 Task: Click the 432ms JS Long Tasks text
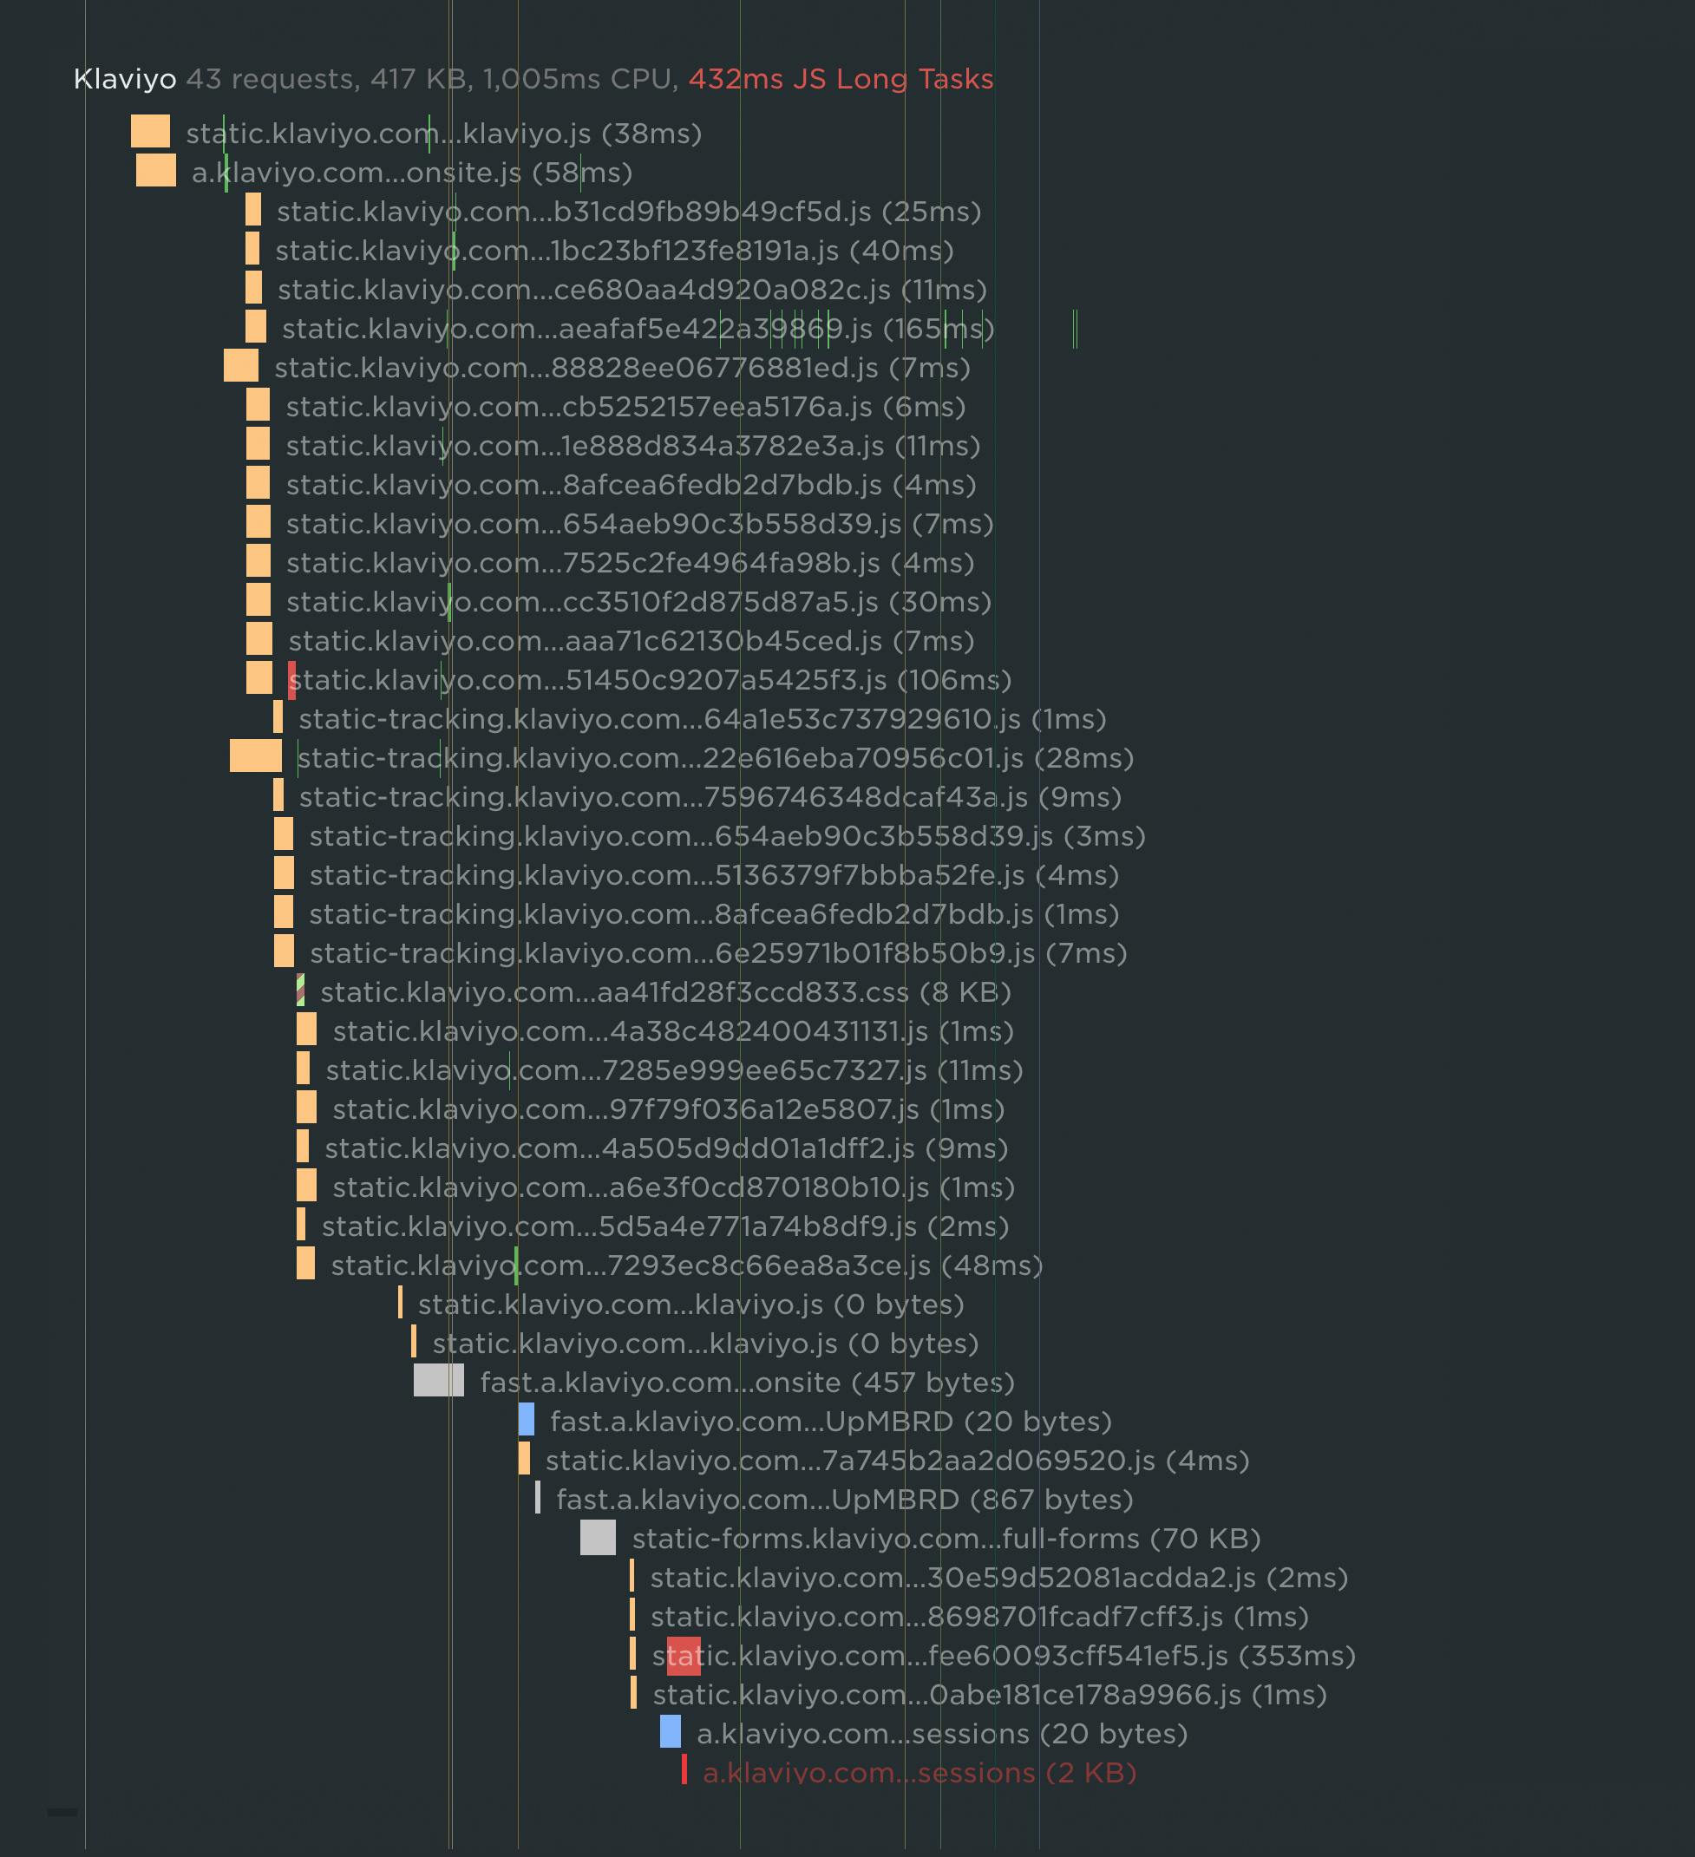pyautogui.click(x=841, y=79)
